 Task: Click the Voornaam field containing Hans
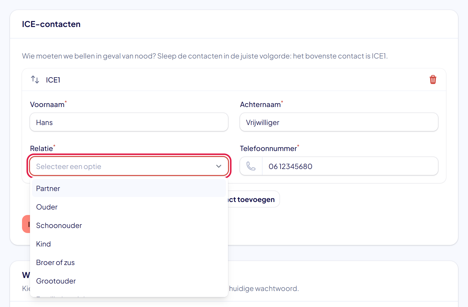coord(129,122)
